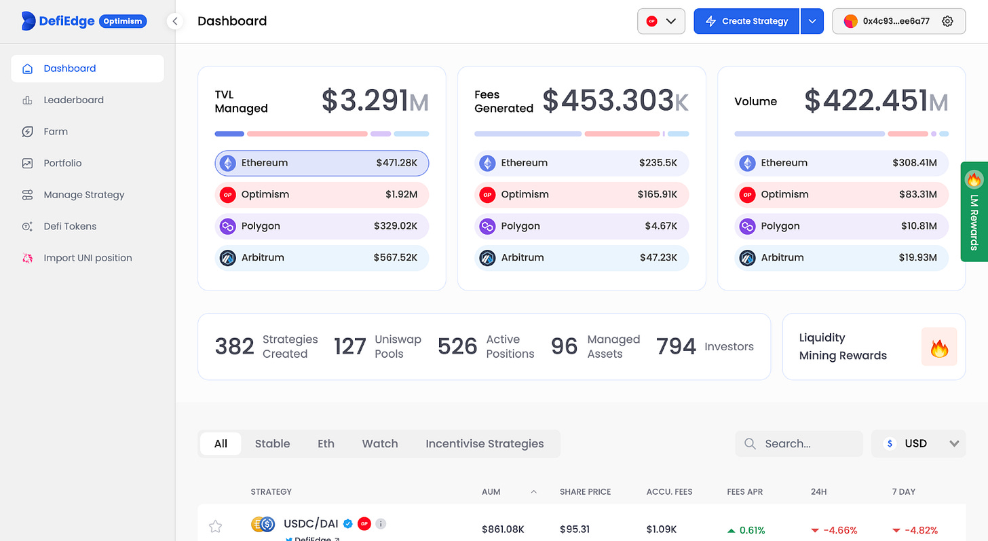Click the fire icon on LM Rewards tab
988x541 pixels.
974,179
